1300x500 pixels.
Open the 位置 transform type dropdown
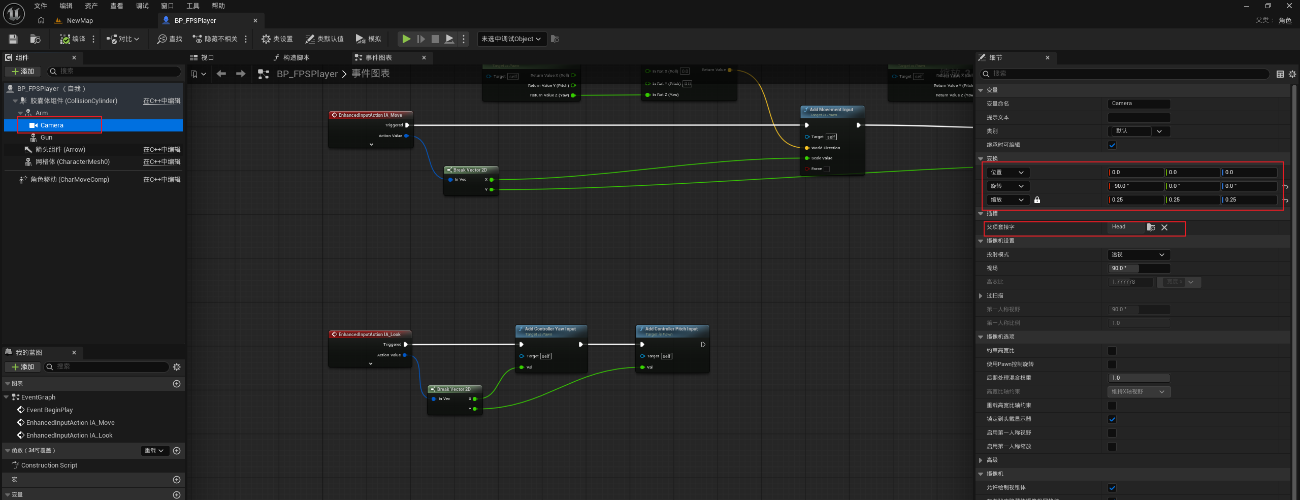(1008, 173)
